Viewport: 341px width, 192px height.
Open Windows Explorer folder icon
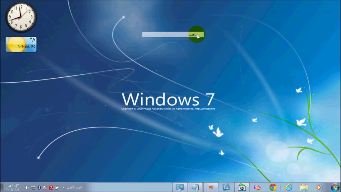[x=304, y=187]
